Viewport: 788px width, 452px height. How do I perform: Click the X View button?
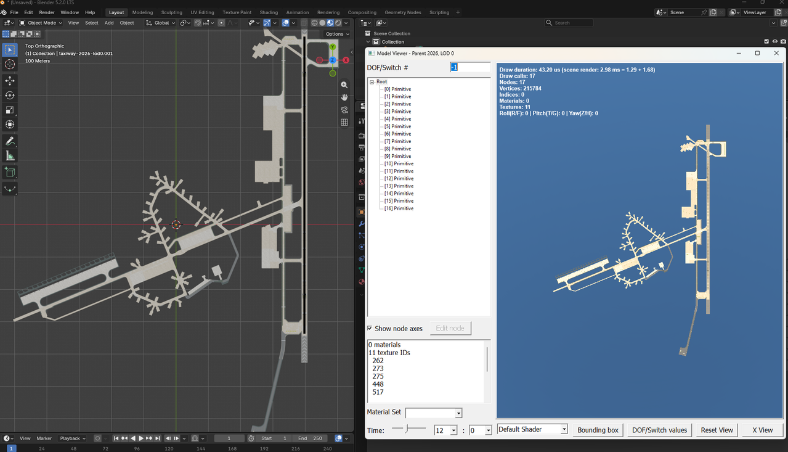coord(762,430)
